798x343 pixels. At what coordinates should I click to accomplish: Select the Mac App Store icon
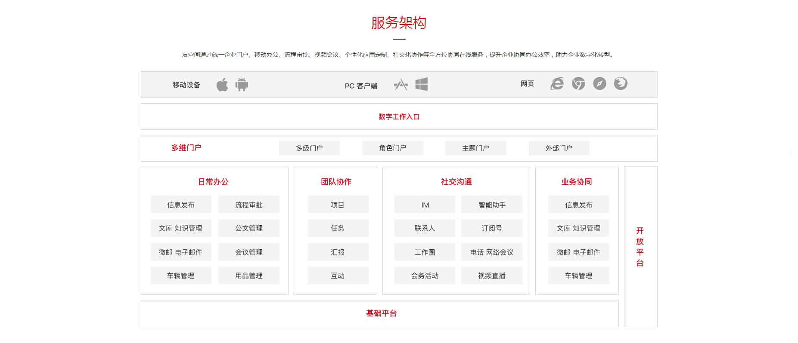tap(401, 85)
